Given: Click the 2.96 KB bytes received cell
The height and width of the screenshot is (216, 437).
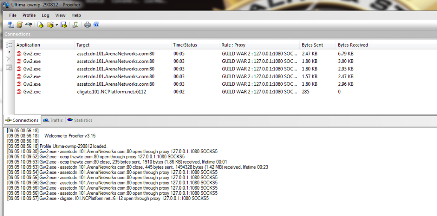Looking at the screenshot, I should tap(345, 84).
